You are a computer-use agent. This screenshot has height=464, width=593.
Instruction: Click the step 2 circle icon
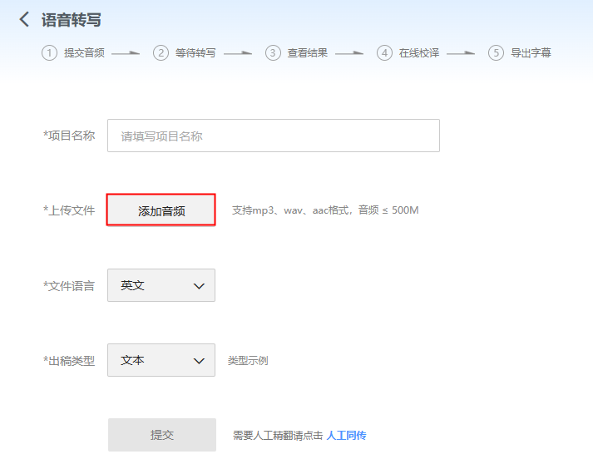pyautogui.click(x=161, y=53)
